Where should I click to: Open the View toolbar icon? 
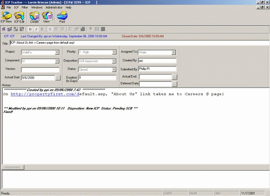[x=47, y=17]
